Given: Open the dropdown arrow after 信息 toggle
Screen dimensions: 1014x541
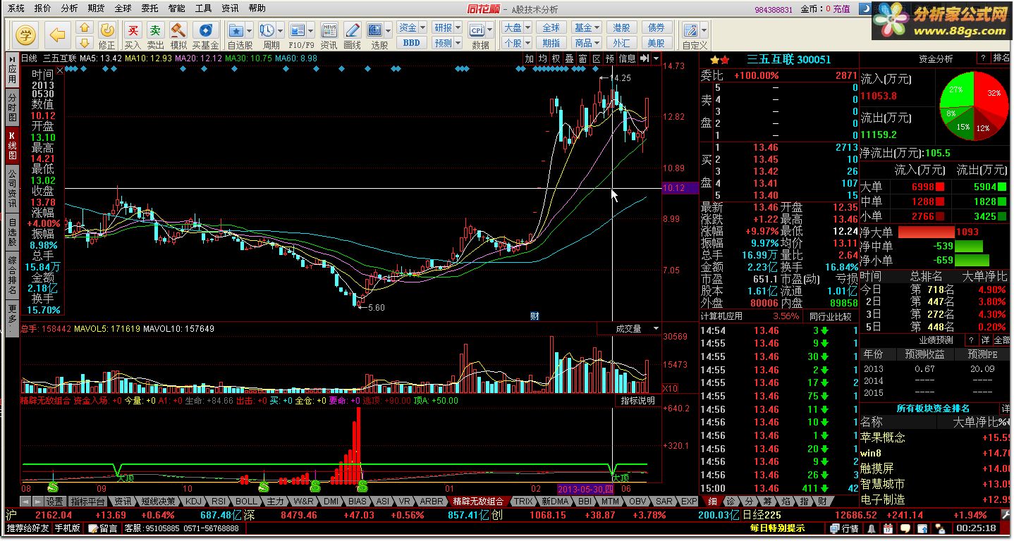Looking at the screenshot, I should click(656, 58).
